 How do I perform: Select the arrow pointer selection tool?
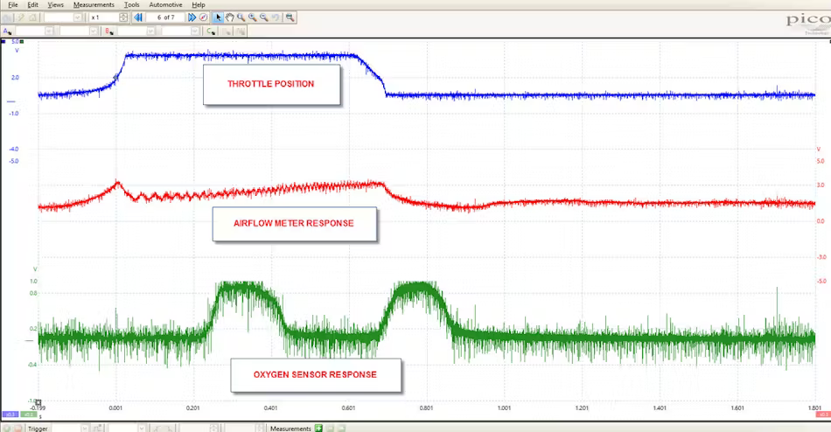tap(219, 17)
